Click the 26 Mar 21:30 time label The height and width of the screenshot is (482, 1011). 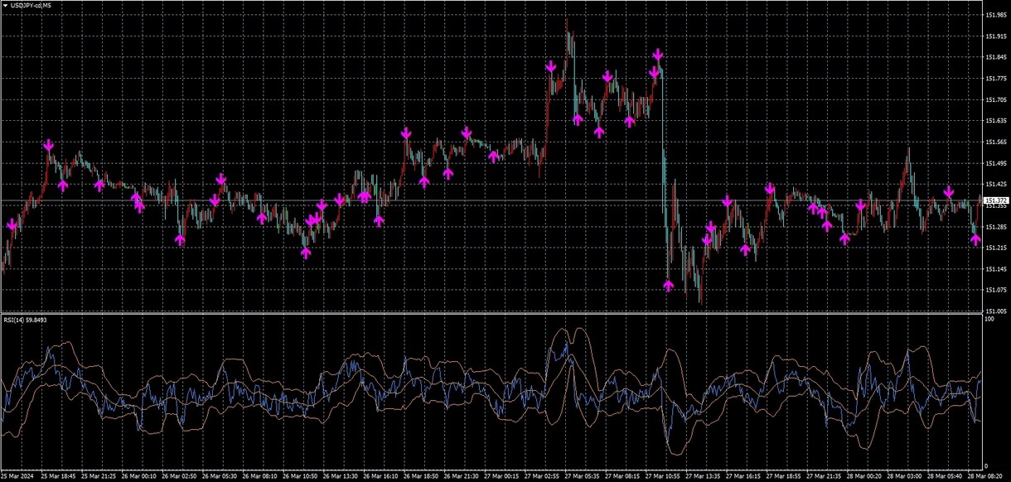click(x=460, y=476)
